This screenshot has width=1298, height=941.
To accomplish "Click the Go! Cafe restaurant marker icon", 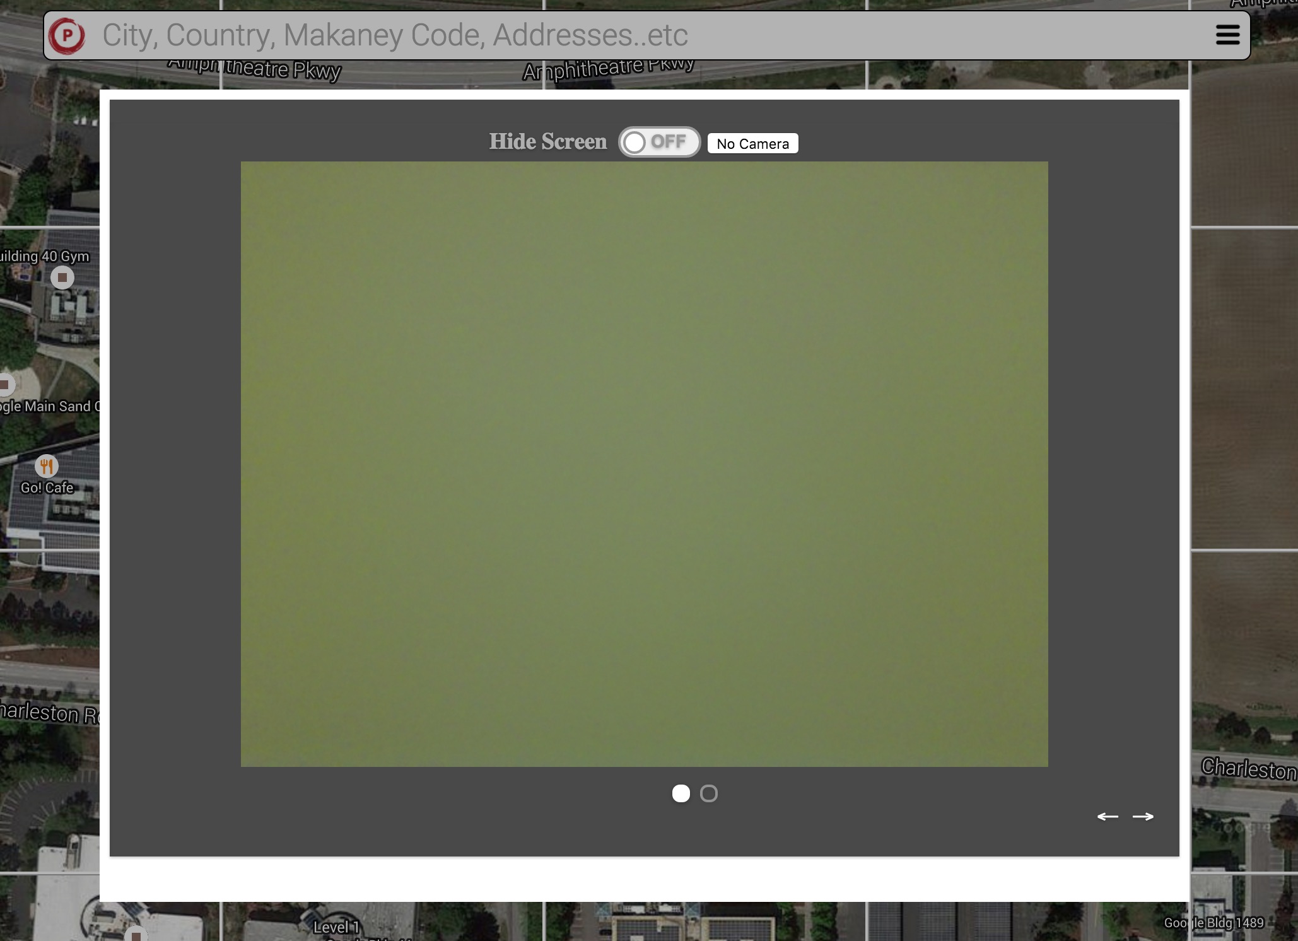I will coord(46,466).
